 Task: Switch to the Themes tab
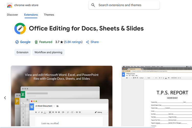(49, 15)
